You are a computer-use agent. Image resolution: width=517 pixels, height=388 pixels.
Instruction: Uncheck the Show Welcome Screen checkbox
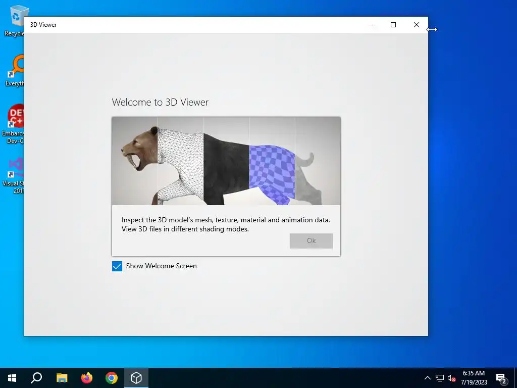tap(117, 266)
